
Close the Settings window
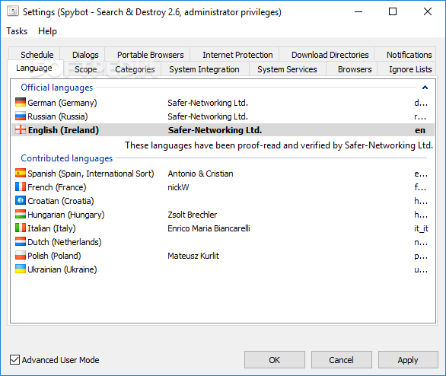[428, 11]
